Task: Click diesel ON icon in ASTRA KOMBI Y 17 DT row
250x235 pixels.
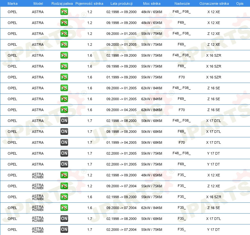Action: click(64, 230)
